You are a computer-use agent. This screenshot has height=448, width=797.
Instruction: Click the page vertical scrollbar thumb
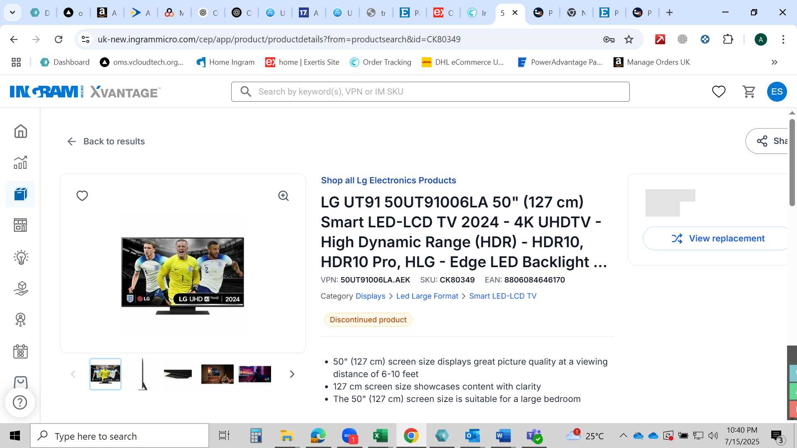click(792, 163)
